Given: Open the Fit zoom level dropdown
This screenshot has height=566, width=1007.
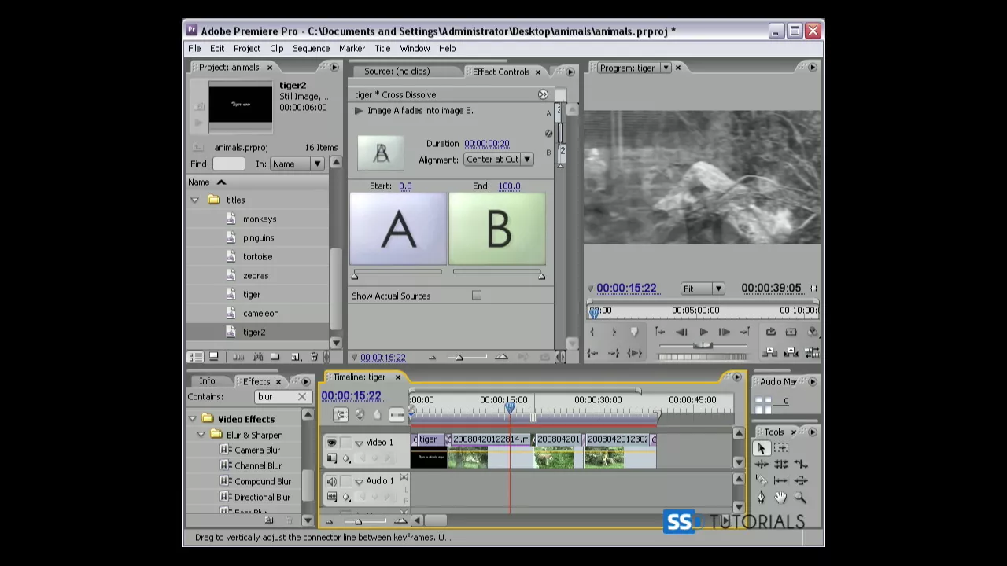Looking at the screenshot, I should [x=703, y=289].
